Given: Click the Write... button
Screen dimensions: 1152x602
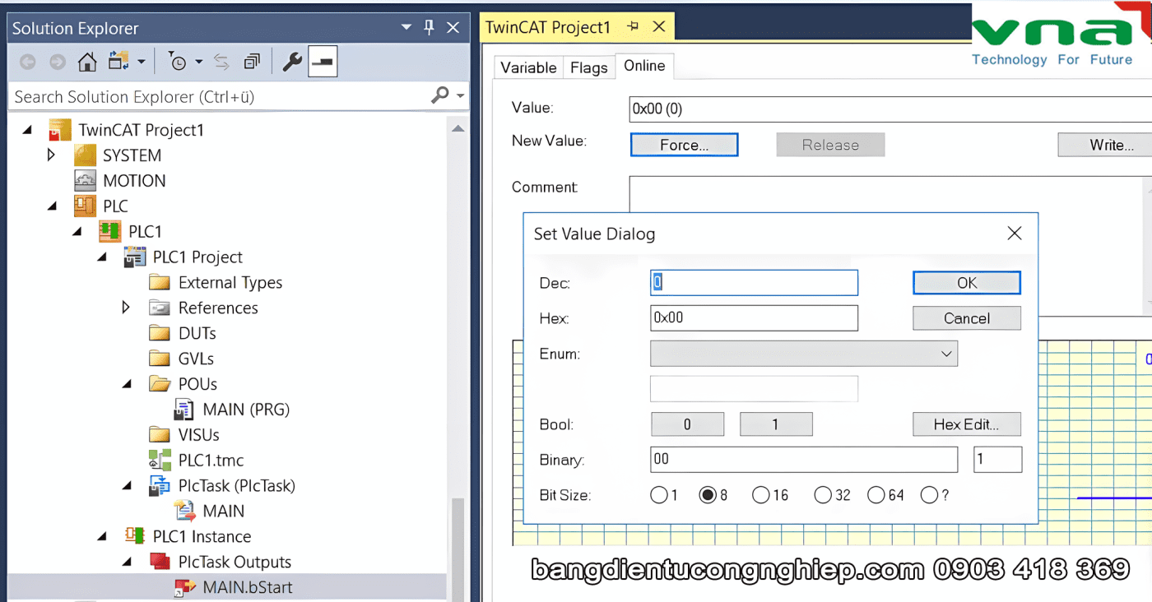Looking at the screenshot, I should 1105,145.
